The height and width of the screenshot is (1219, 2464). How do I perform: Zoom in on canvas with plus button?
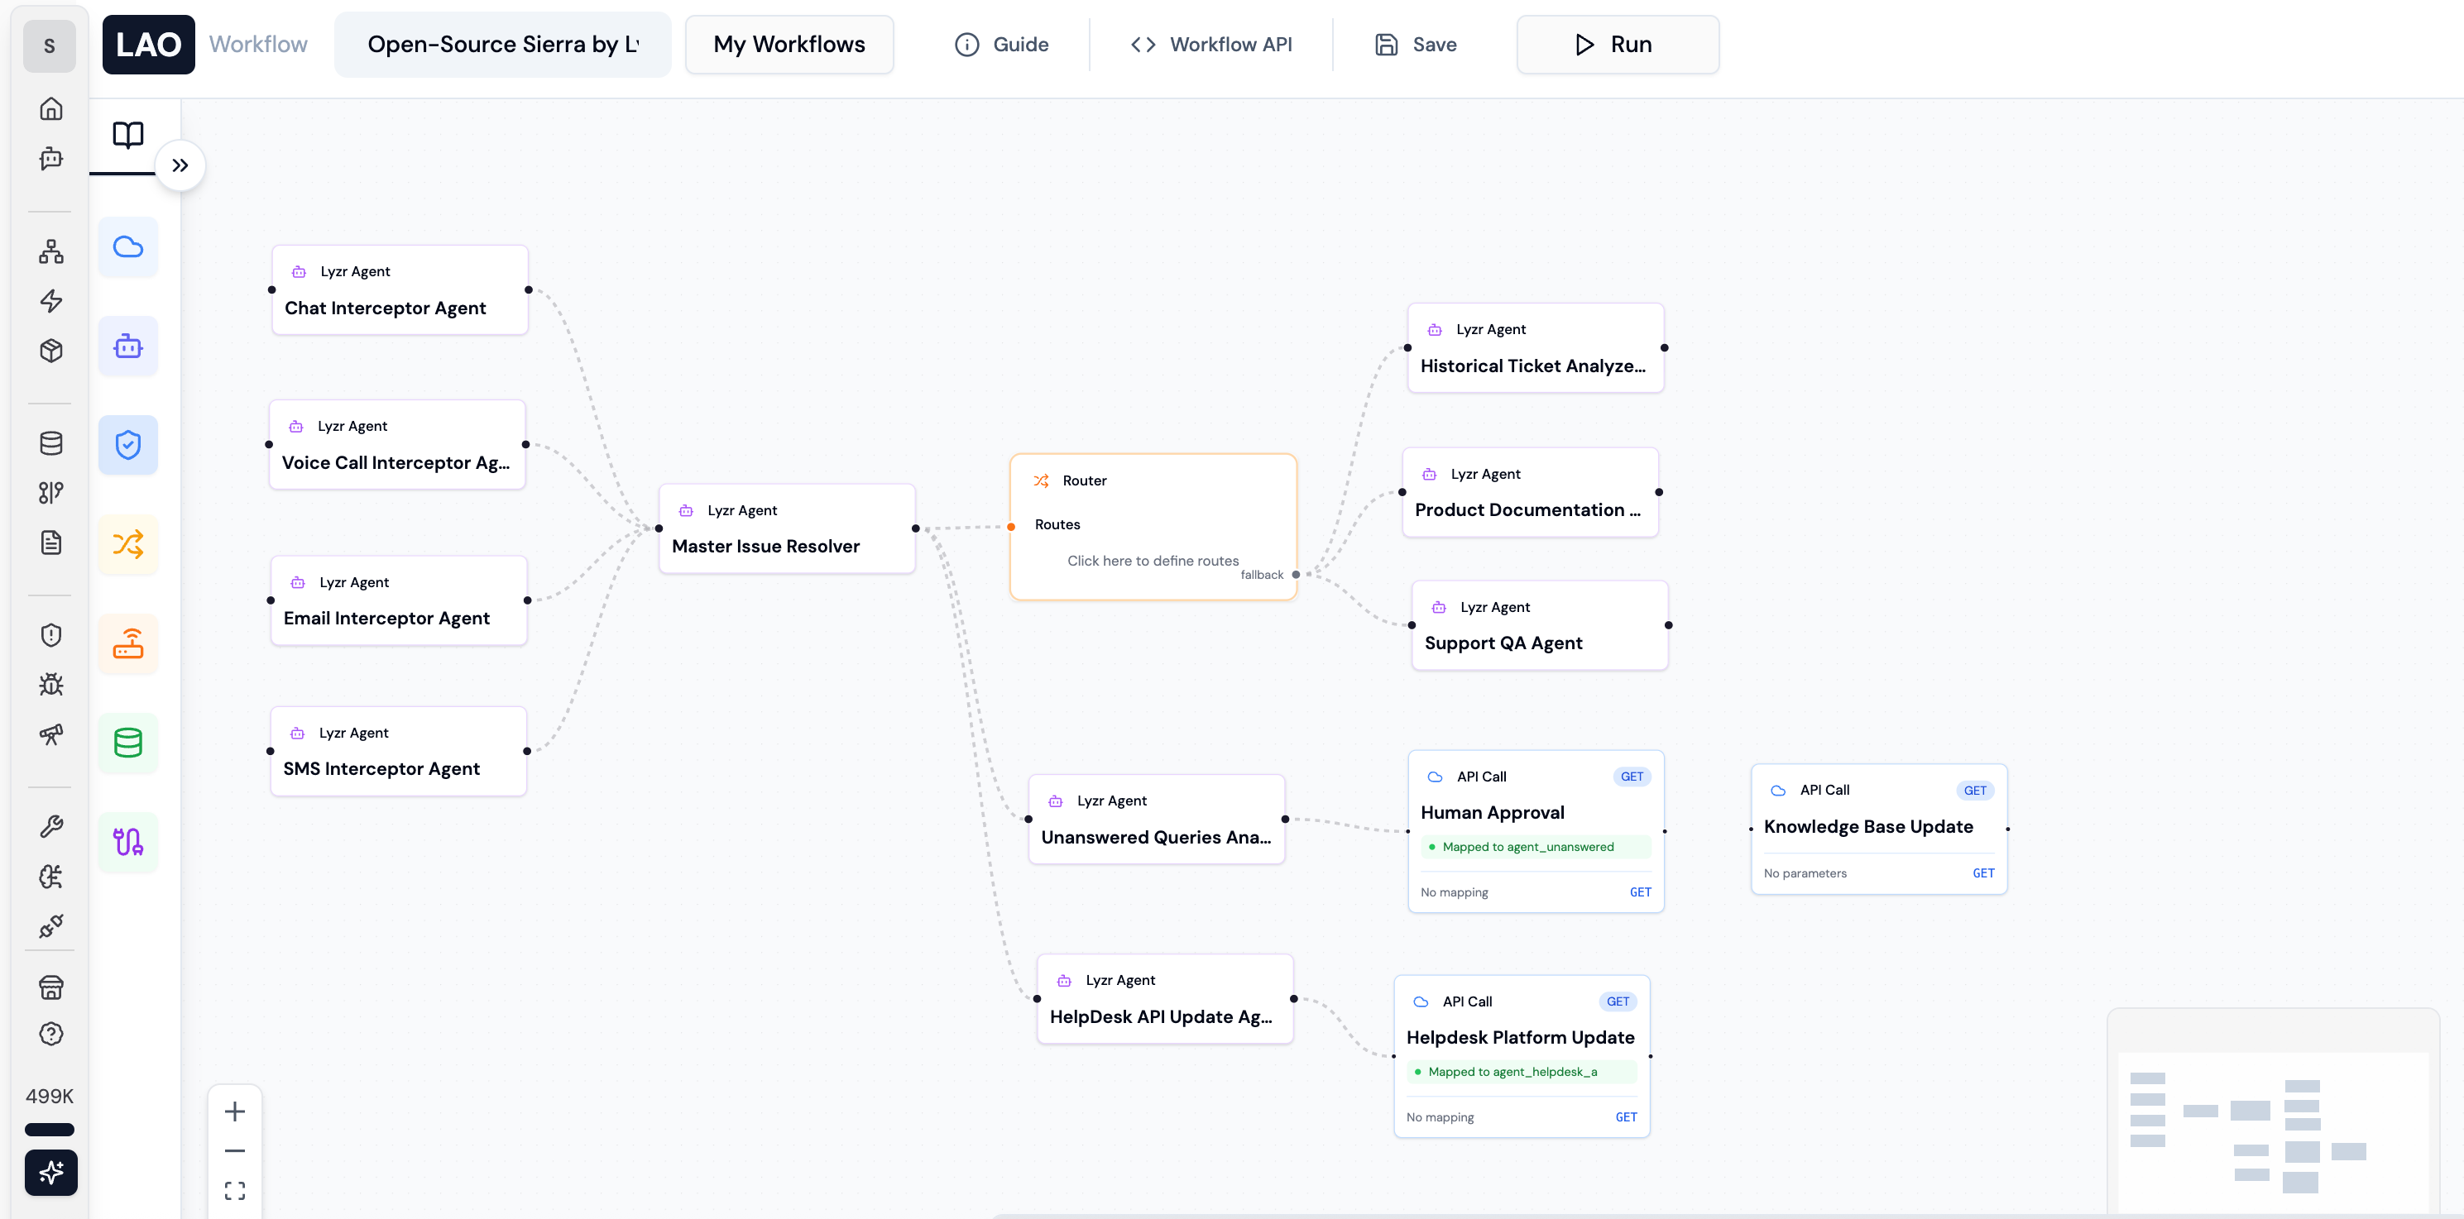(x=234, y=1112)
